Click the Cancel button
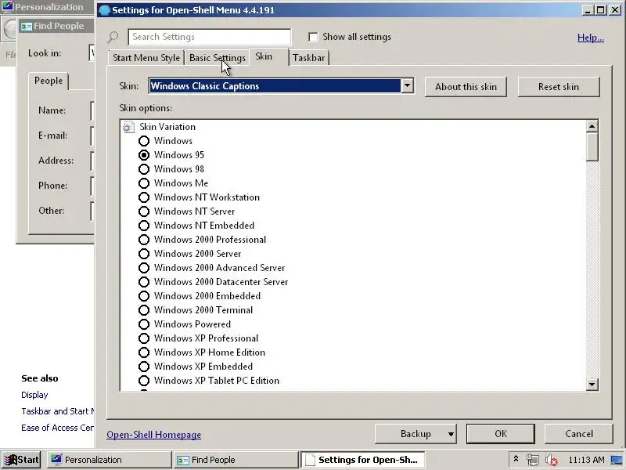The height and width of the screenshot is (470, 626). [579, 434]
